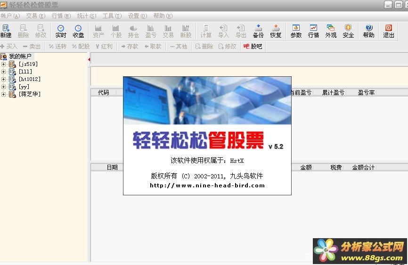The image size is (408, 265).
Task: Select the [jz519] account
Action: [28, 64]
